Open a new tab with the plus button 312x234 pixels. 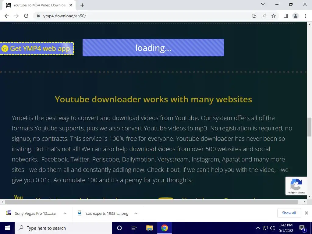(82, 5)
